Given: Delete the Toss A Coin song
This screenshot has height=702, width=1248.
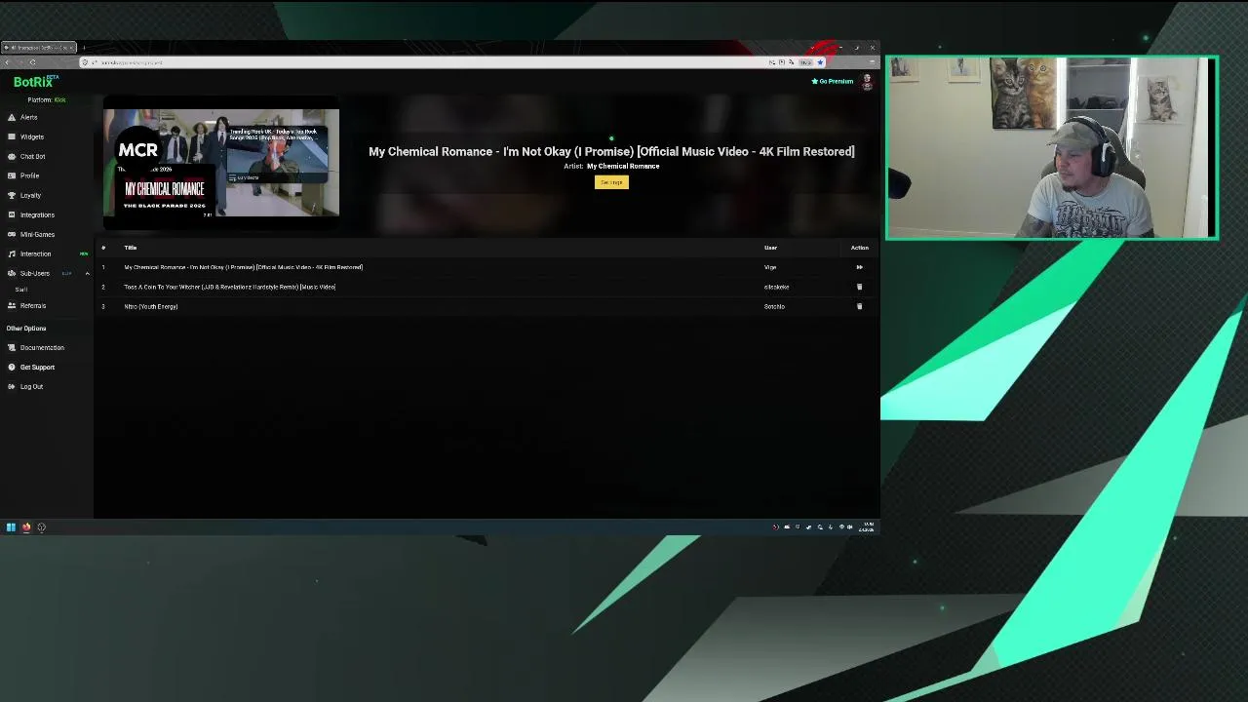Looking at the screenshot, I should 859,287.
